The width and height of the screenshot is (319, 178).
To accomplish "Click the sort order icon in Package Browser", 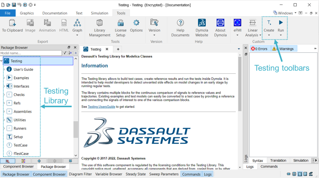I will [70, 53].
